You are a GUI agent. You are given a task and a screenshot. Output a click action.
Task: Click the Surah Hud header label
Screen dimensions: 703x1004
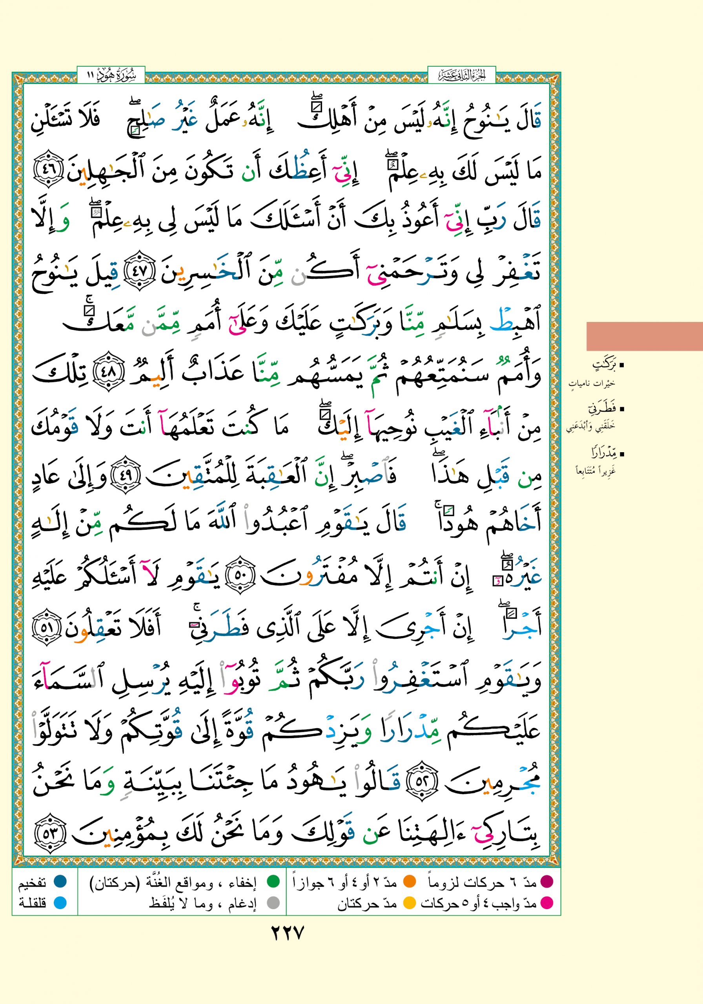111,75
